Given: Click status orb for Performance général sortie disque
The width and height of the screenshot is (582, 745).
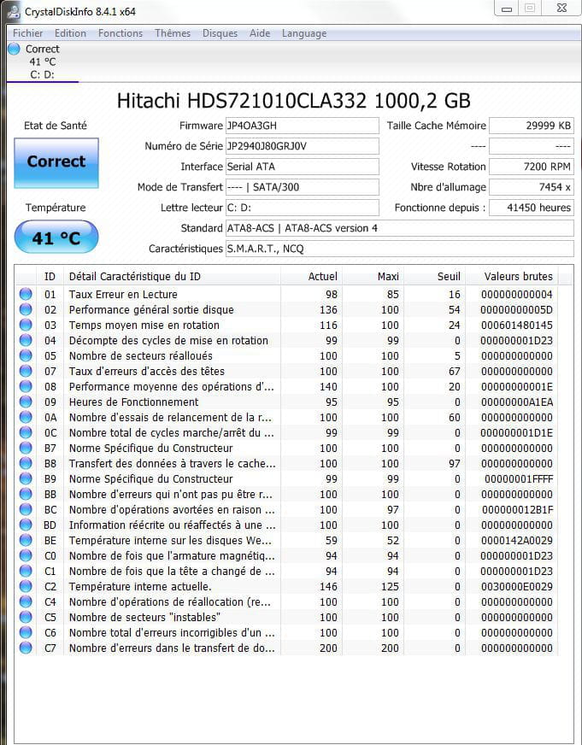Looking at the screenshot, I should coord(26,310).
